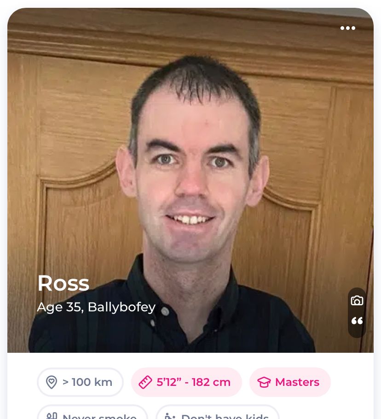Tap the Don't have kids label

click(x=225, y=416)
